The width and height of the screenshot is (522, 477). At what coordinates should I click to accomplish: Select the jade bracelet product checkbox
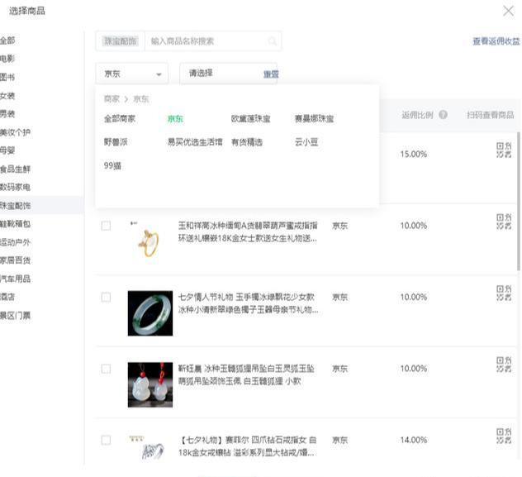[106, 298]
